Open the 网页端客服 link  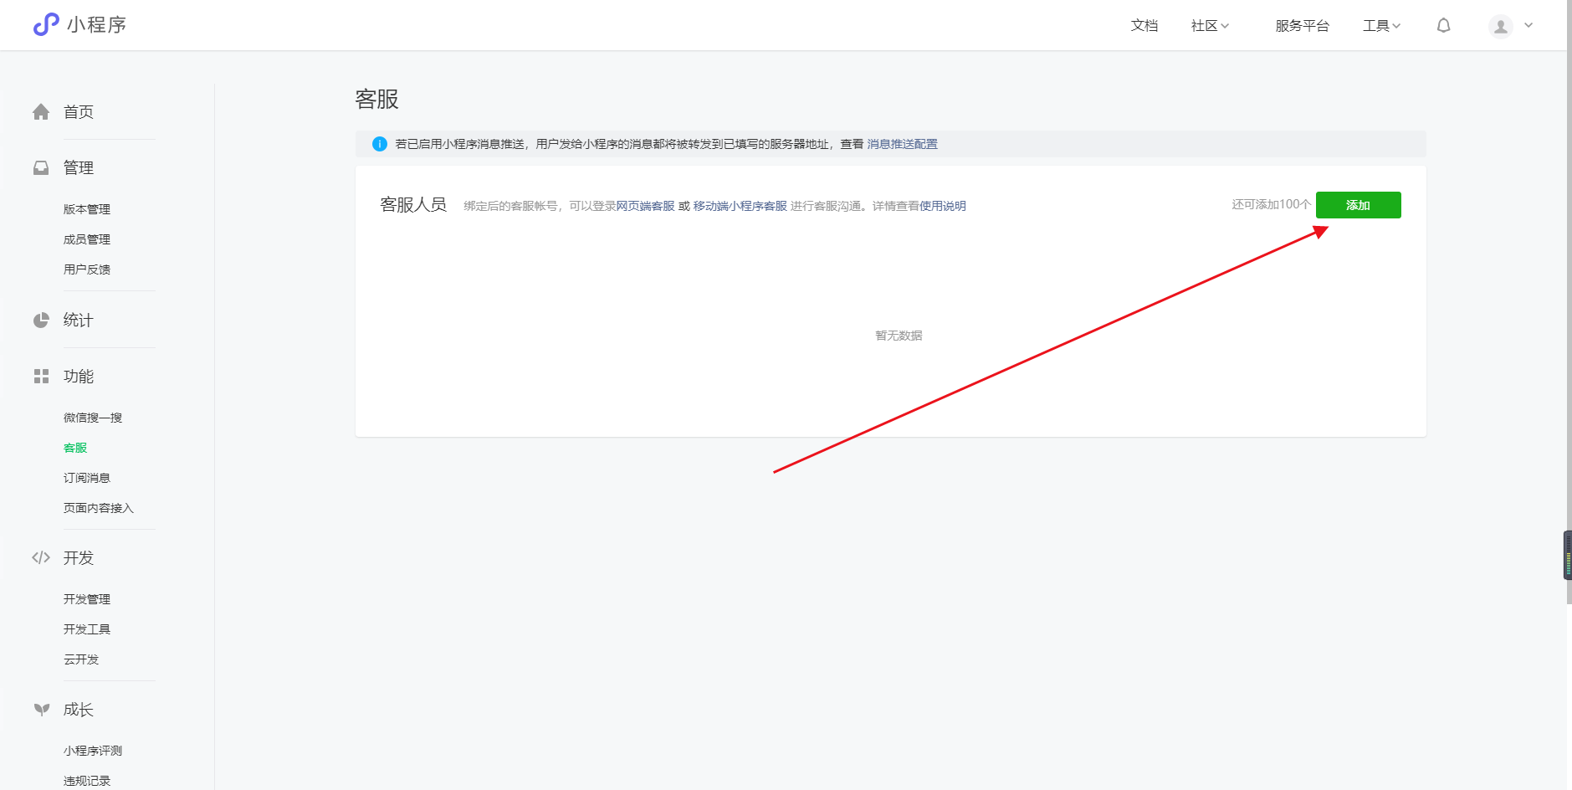coord(645,206)
